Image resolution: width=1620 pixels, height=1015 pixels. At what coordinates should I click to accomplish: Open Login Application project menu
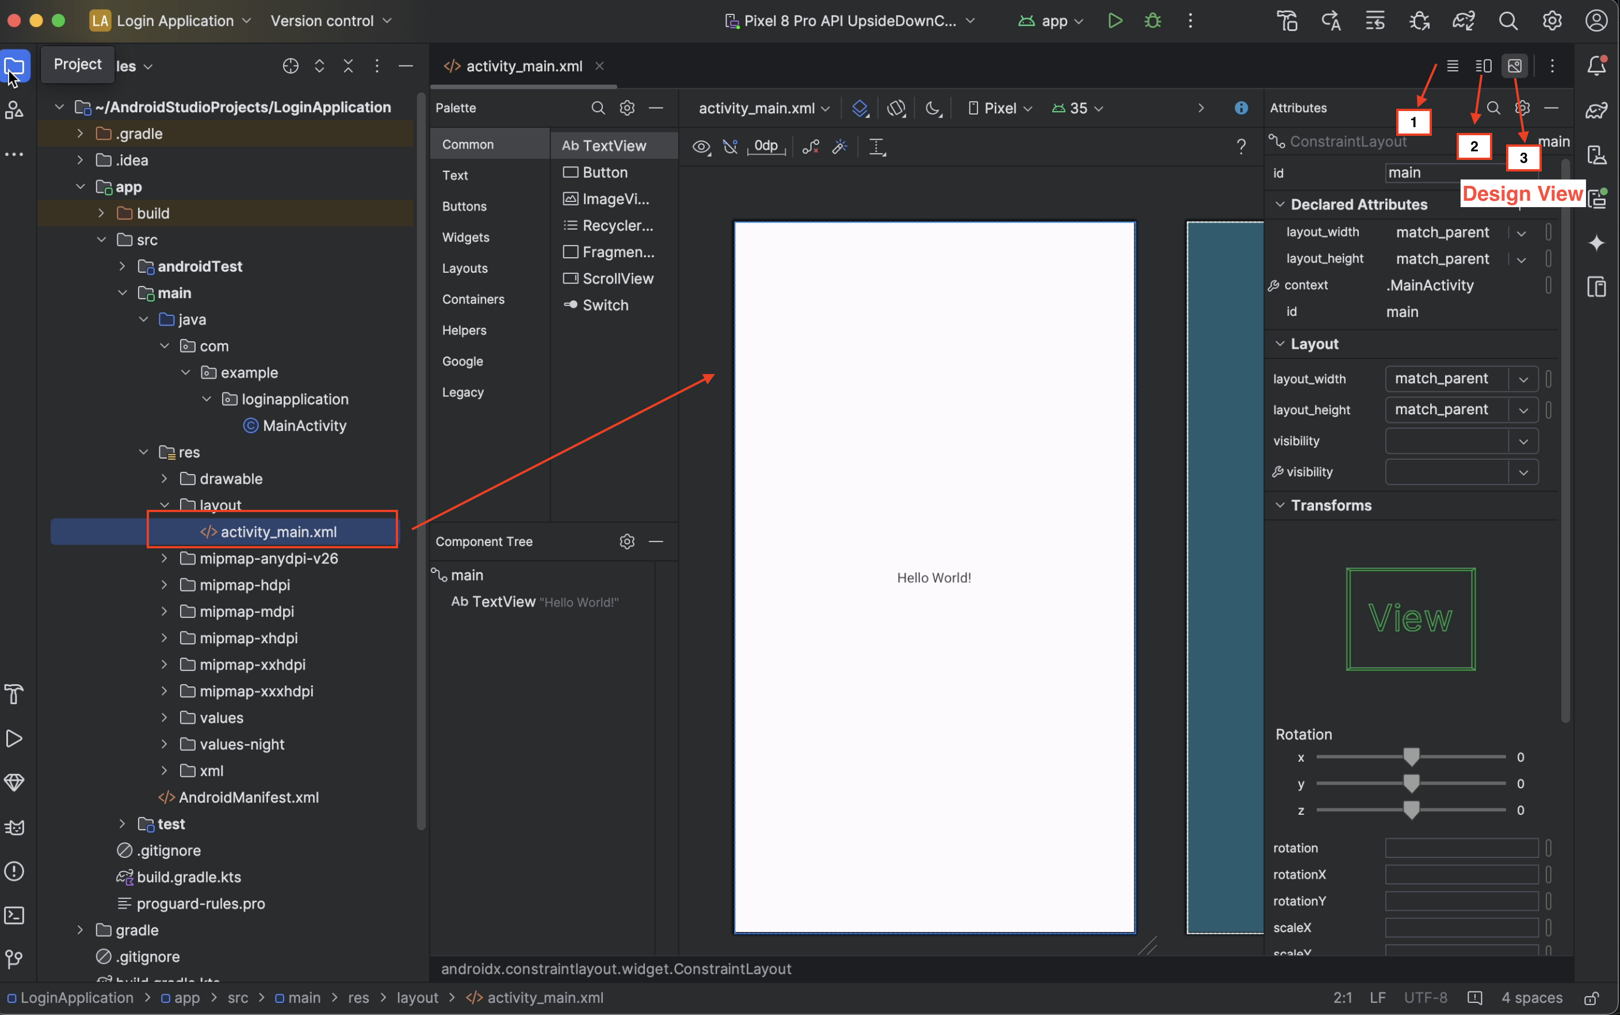[x=170, y=21]
